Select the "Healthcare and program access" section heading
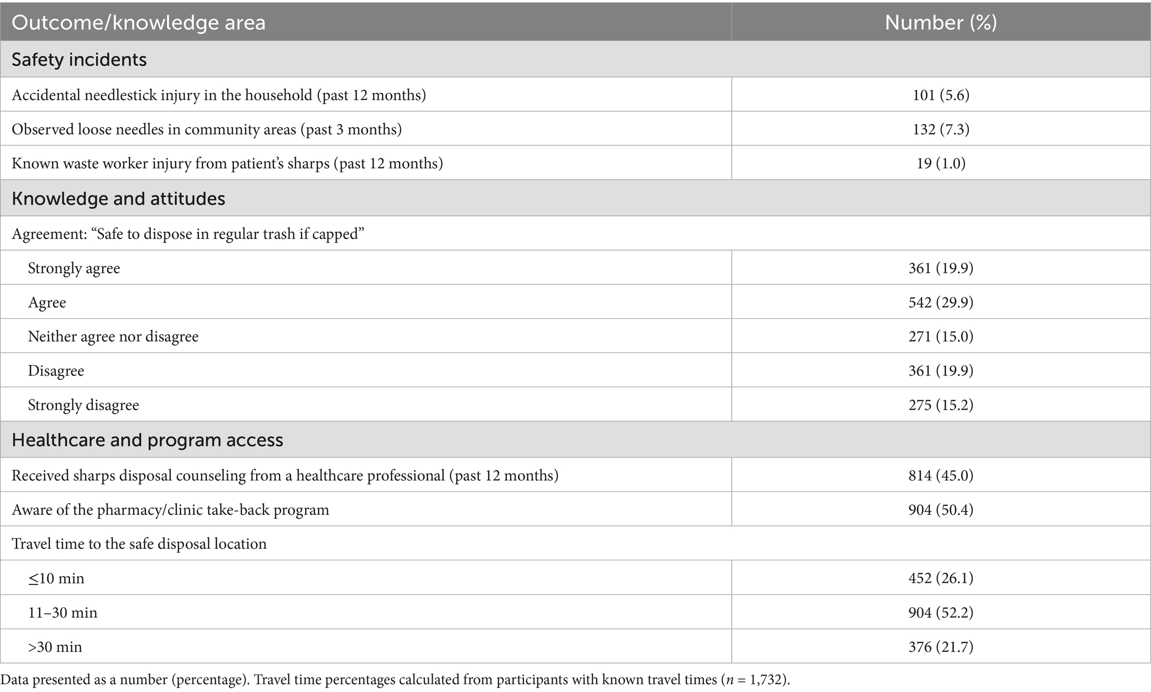This screenshot has height=692, width=1151. point(147,440)
